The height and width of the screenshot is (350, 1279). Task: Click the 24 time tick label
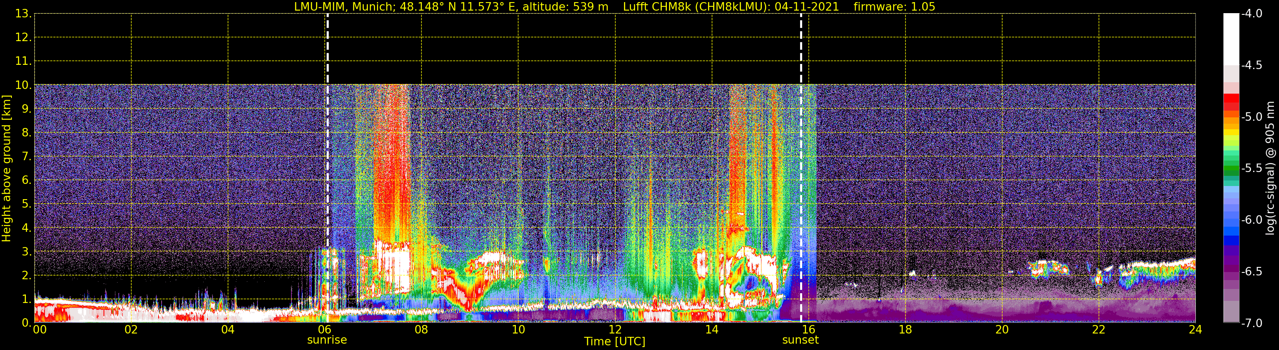[1195, 330]
